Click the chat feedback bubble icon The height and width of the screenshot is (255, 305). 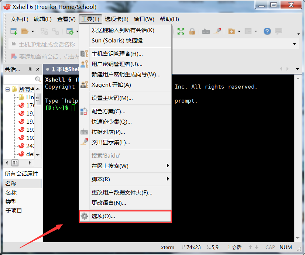[x=278, y=31]
